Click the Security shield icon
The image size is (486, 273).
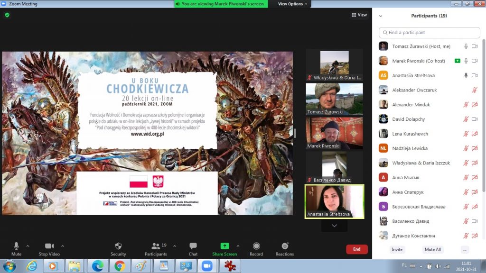(118, 246)
